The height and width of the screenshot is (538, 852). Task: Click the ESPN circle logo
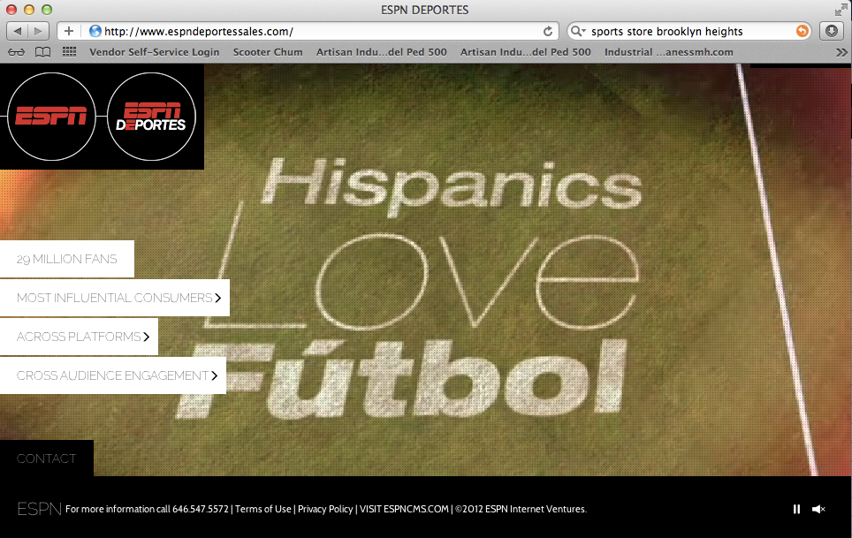[x=51, y=117]
